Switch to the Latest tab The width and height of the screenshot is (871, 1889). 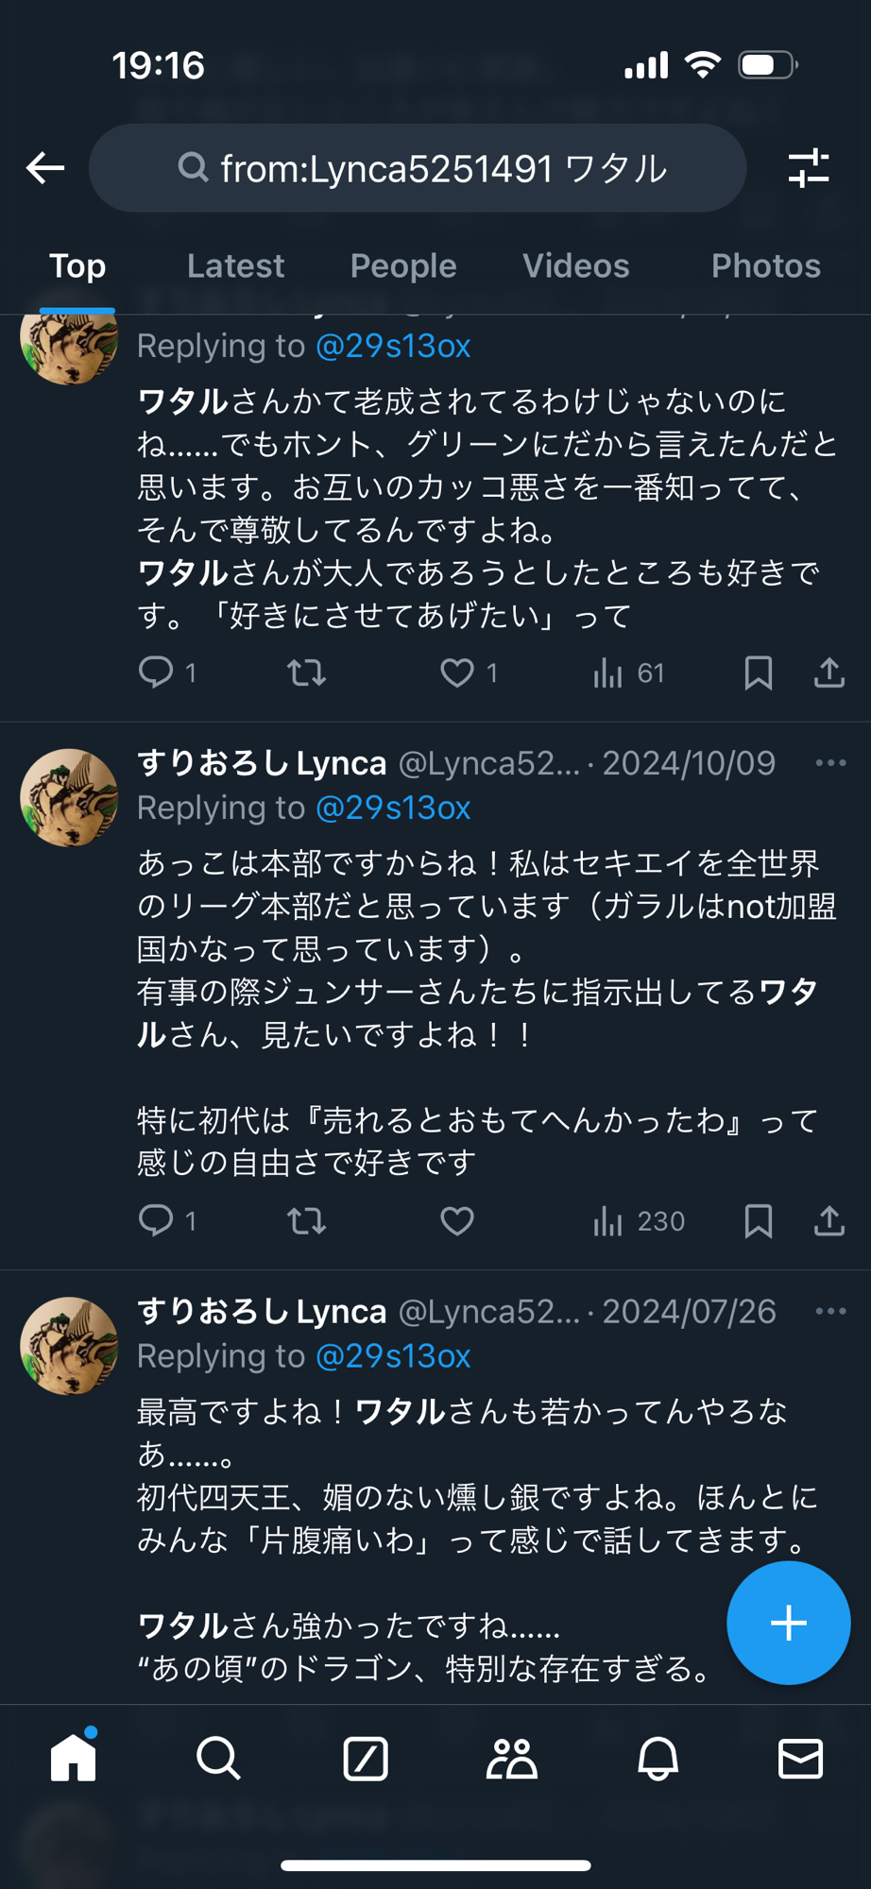[235, 266]
